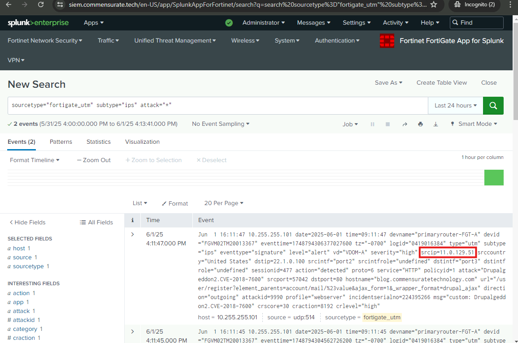Select the green timeline bar column
Image resolution: width=518 pixels, height=343 pixels.
494,177
